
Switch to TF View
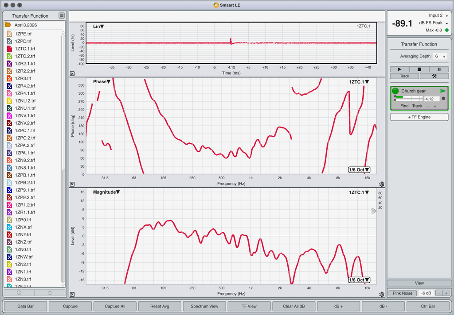[x=249, y=306]
